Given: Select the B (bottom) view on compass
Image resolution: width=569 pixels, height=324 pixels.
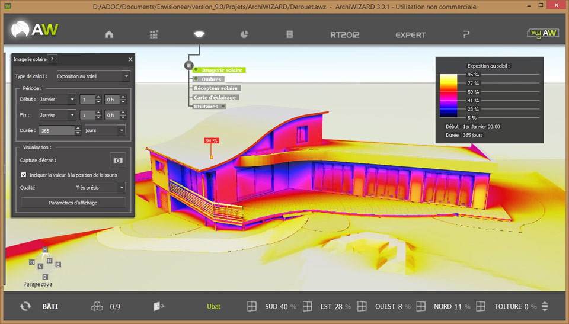Looking at the screenshot, I should click(45, 277).
